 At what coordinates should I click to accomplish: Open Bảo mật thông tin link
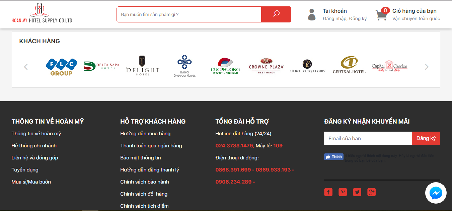tap(141, 158)
